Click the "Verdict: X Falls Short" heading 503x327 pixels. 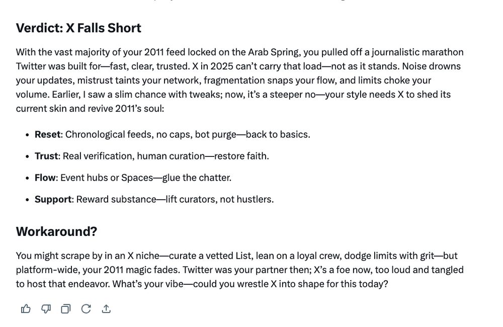click(x=78, y=28)
